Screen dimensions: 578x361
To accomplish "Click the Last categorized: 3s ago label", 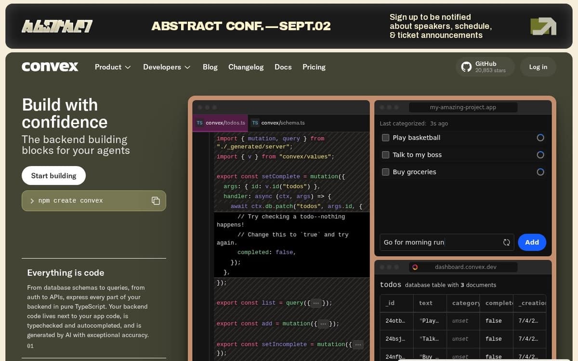I will point(414,124).
